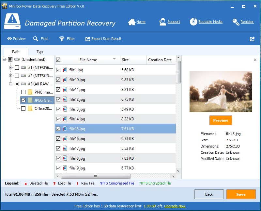Viewport: 261px width, 211px height.
Task: Click the vertical scrollbar thumb in file list
Action: 178,72
